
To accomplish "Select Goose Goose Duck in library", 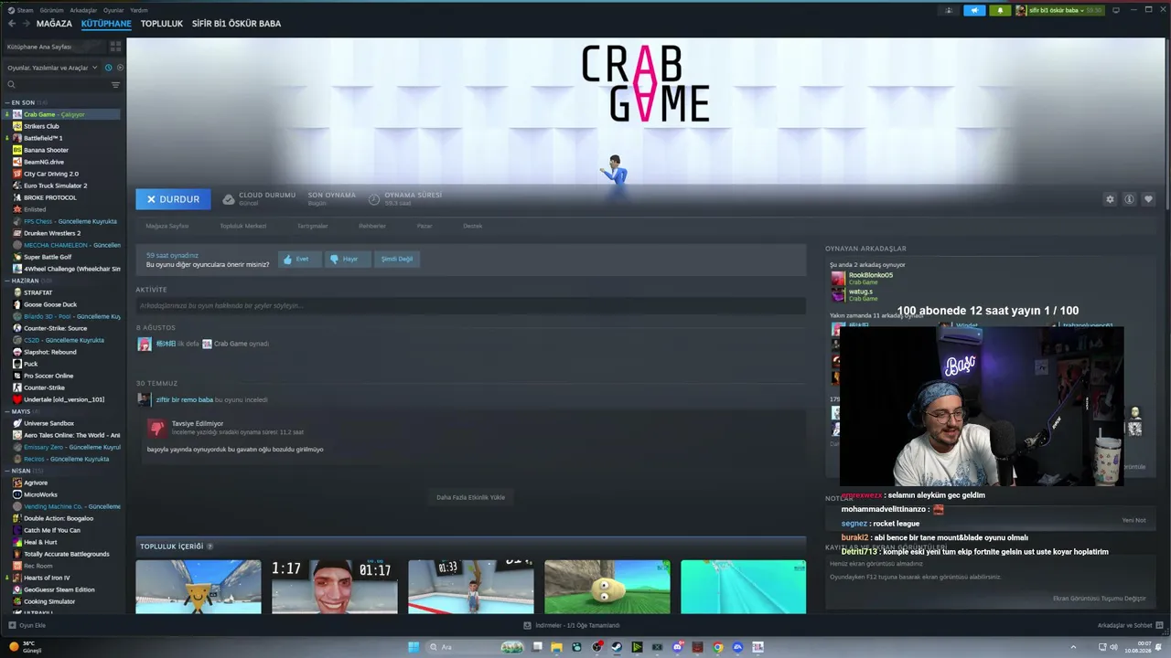I will coord(63,304).
